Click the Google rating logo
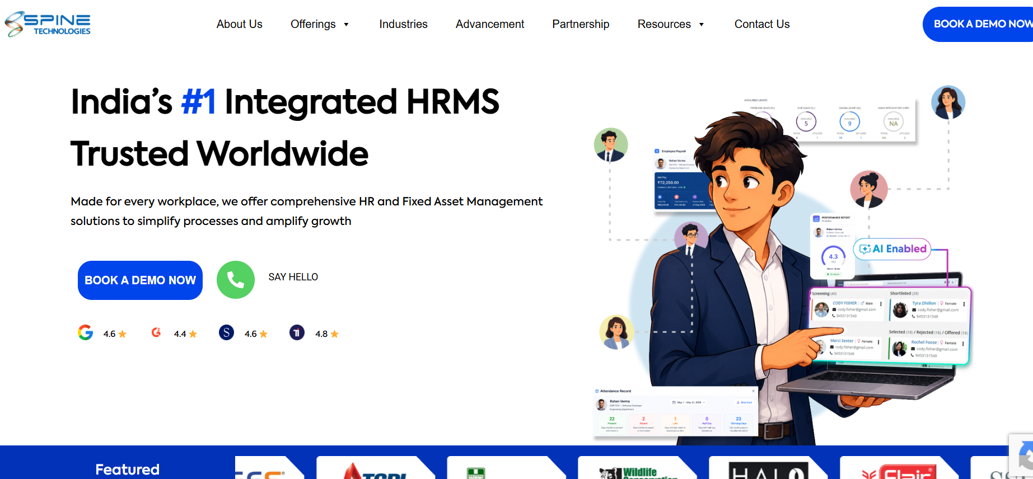 tap(85, 332)
